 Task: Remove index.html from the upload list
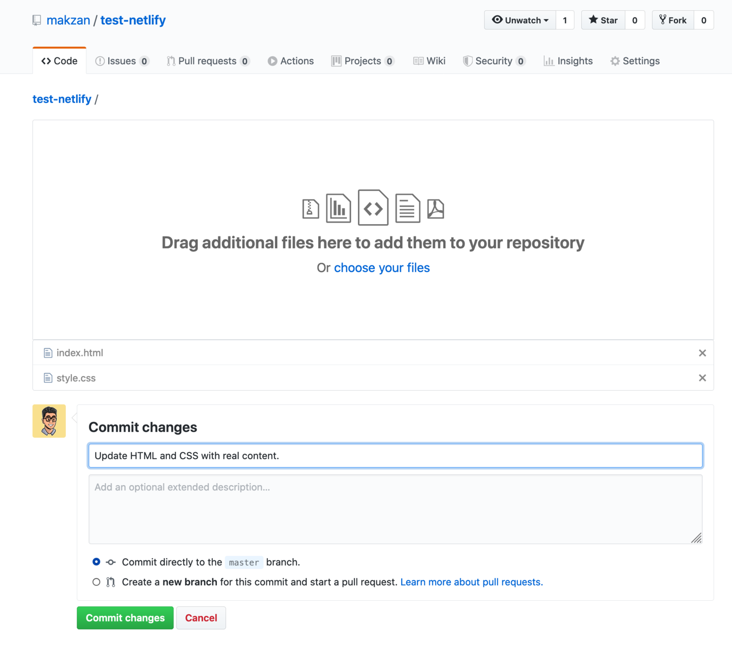coord(702,353)
